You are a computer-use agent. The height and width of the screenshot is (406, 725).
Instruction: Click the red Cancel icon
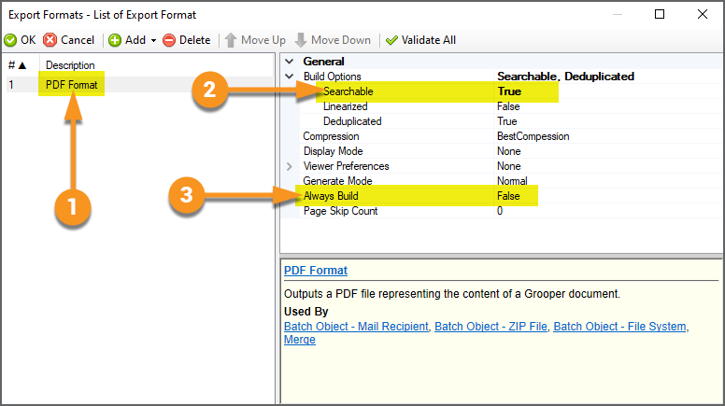pyautogui.click(x=50, y=40)
